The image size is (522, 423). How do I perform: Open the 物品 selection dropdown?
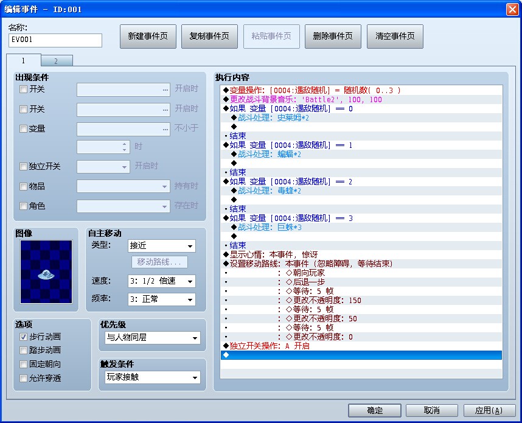tap(124, 186)
